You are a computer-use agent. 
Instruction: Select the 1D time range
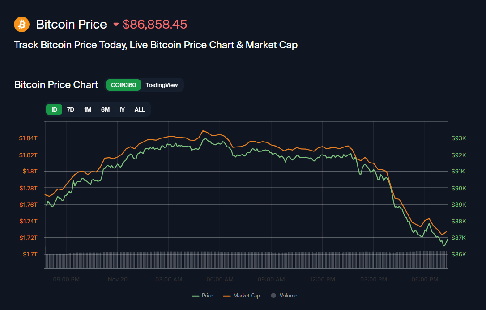coord(54,109)
